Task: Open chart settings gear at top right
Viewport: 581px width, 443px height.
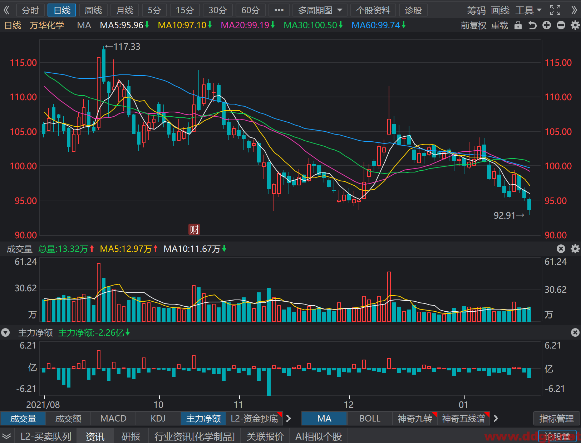Action: tap(575, 25)
